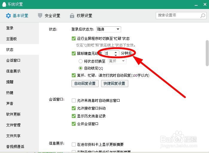Go to 提醒 settings in the sidebar

tap(19, 82)
